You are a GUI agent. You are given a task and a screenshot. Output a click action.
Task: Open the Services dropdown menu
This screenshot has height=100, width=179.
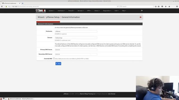tap(81, 11)
